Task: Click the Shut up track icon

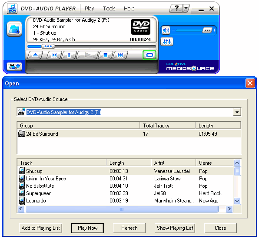Action: coord(22,171)
